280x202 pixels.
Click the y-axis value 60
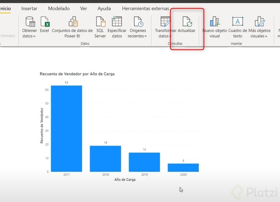pos(47,90)
